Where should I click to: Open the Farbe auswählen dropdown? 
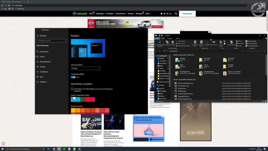pyautogui.click(x=86, y=68)
